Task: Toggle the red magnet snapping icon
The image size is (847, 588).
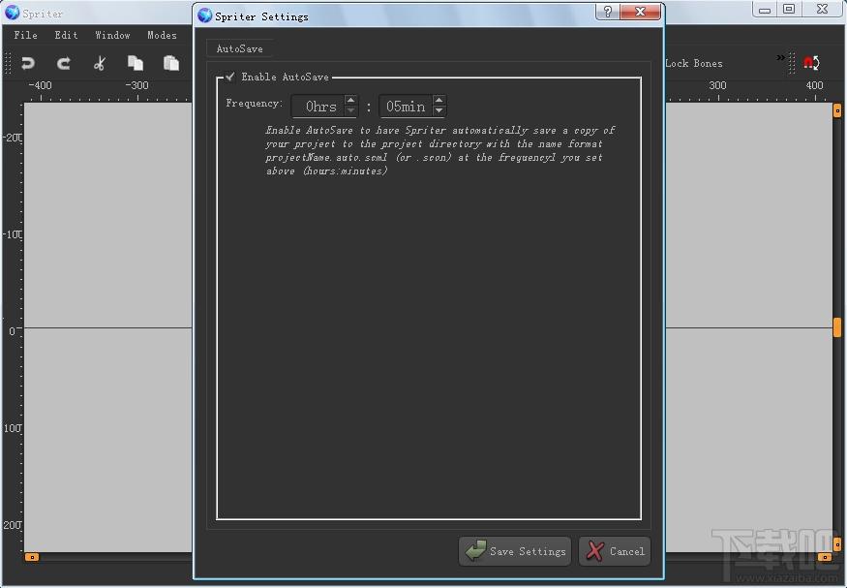Action: [x=811, y=63]
